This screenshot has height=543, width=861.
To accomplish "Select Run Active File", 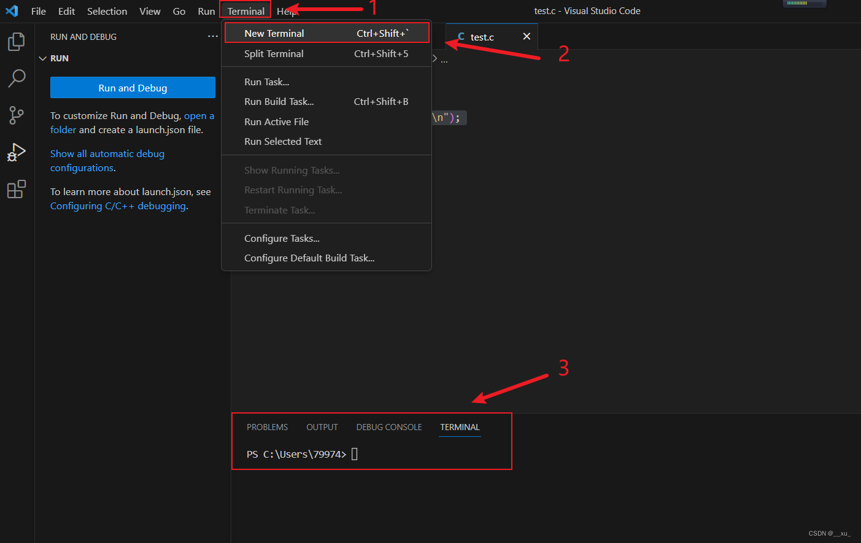I will point(326,121).
